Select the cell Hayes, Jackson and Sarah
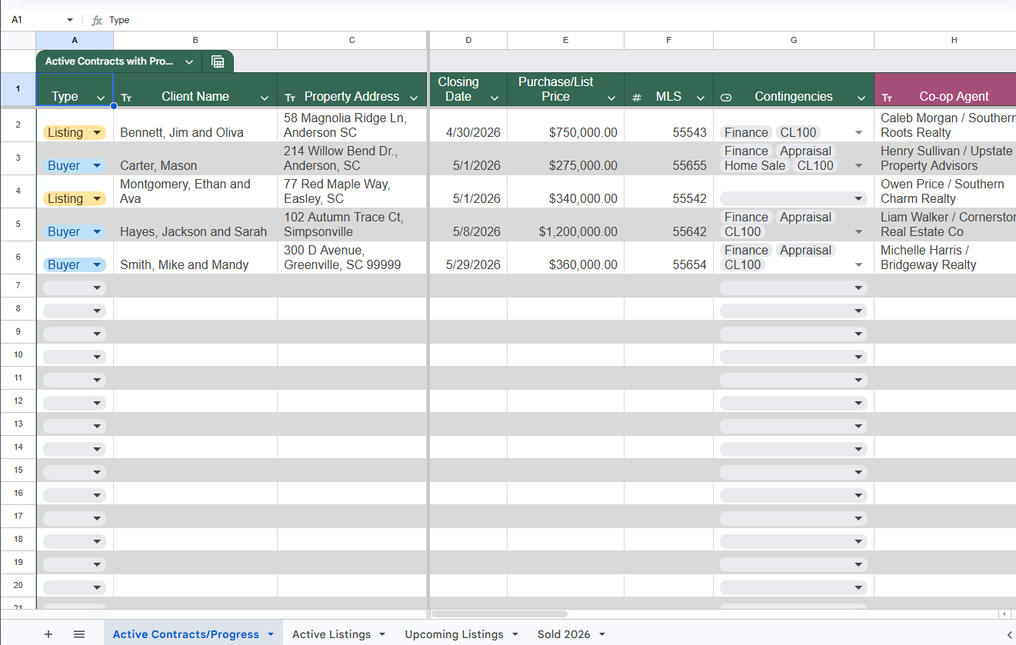 (195, 224)
